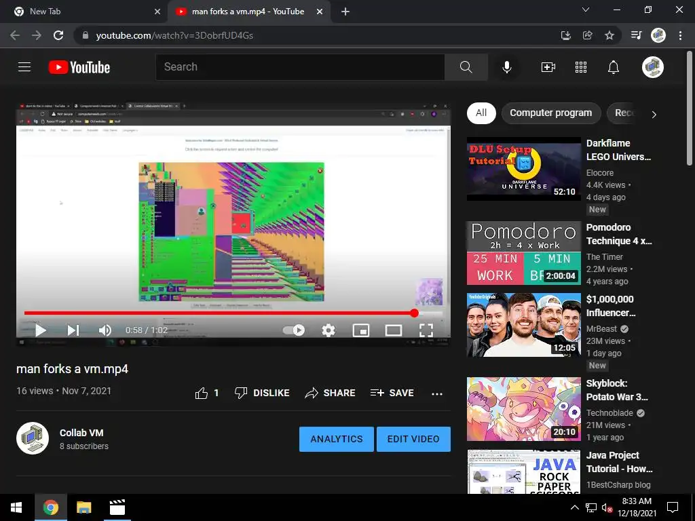Toggle the autoplay switch
This screenshot has height=521, width=695.
click(x=294, y=330)
